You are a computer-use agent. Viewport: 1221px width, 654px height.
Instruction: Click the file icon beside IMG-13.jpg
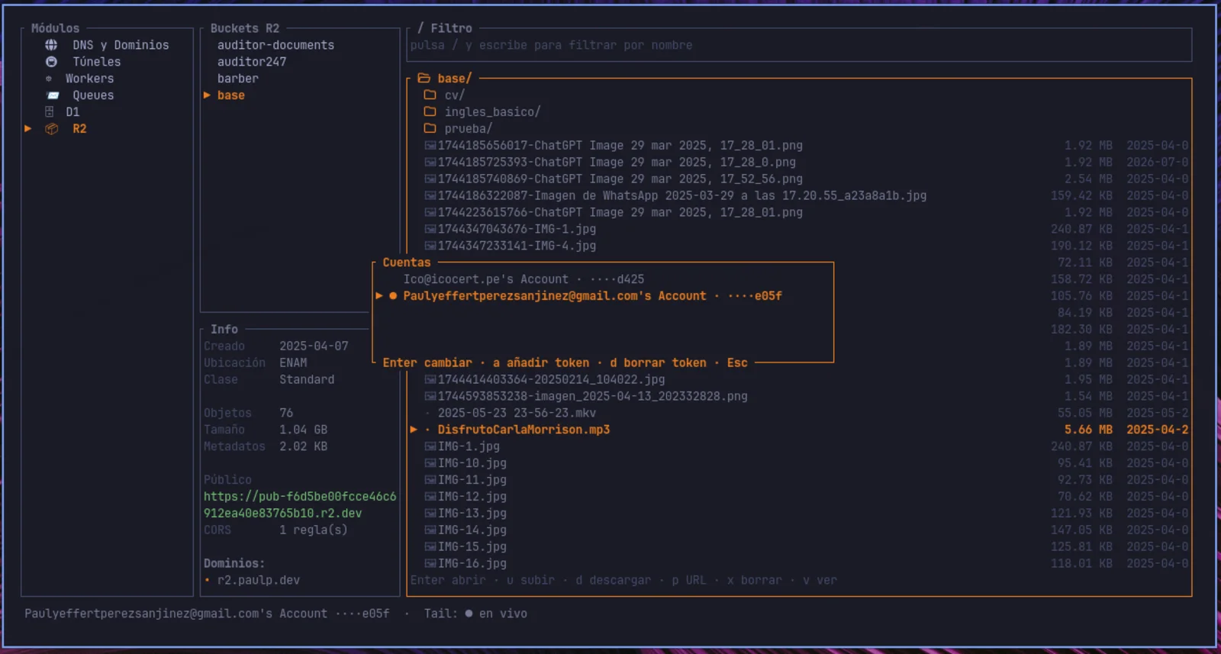(430, 514)
